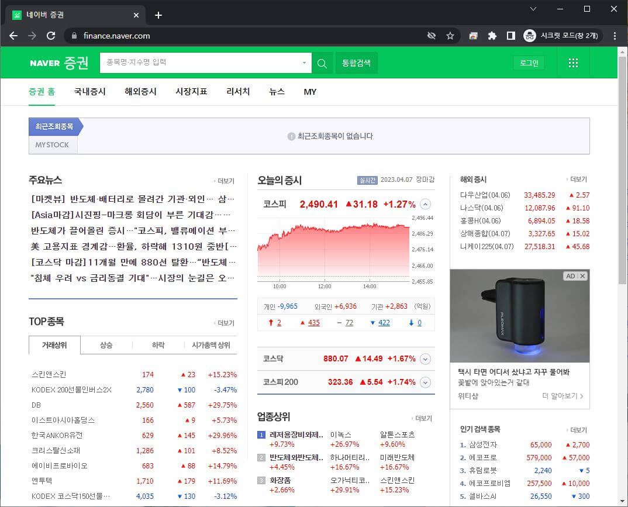This screenshot has height=507, width=628.
Task: Open 국내증시 menu
Action: point(89,92)
